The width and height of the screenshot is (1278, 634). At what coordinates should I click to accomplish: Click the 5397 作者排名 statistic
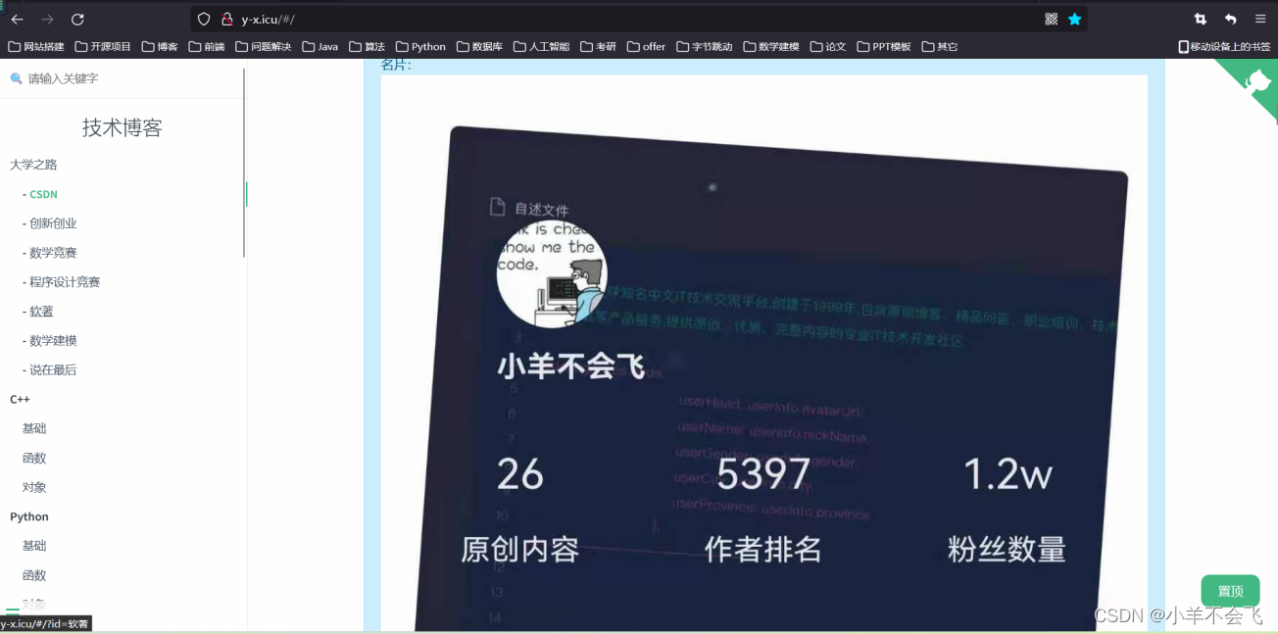click(762, 512)
